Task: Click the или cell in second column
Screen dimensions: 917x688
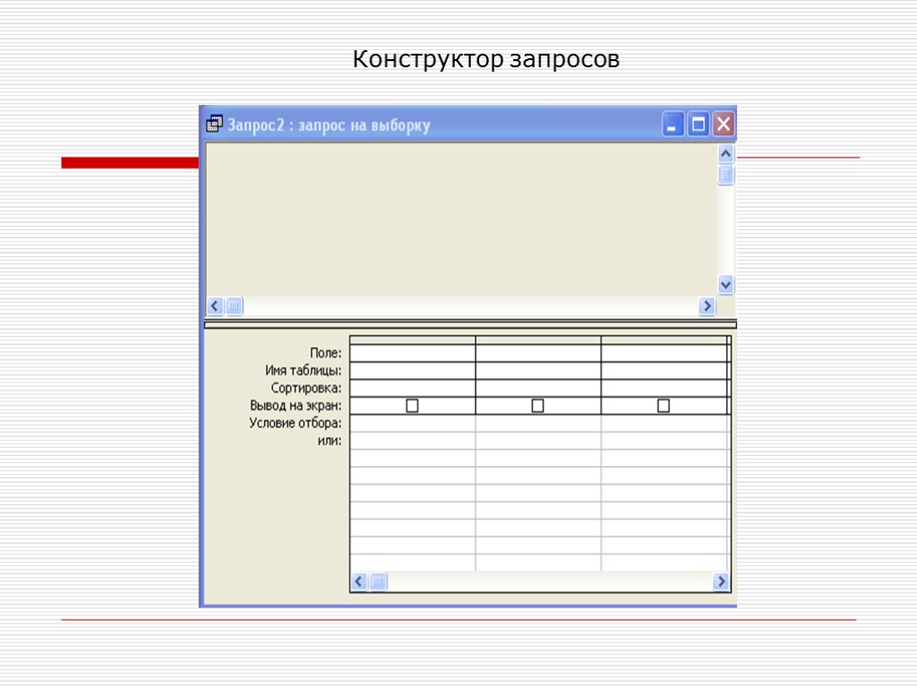Action: coord(538,441)
